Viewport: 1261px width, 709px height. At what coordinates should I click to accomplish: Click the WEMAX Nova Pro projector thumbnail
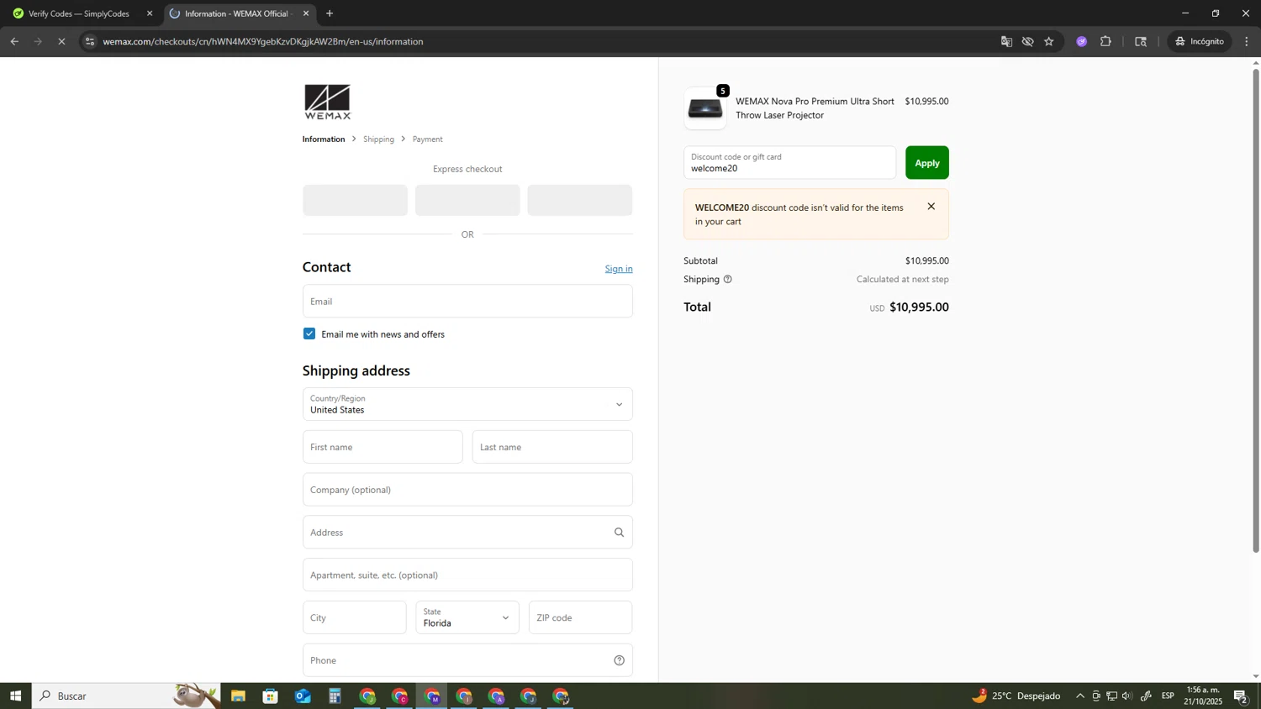[x=704, y=108]
